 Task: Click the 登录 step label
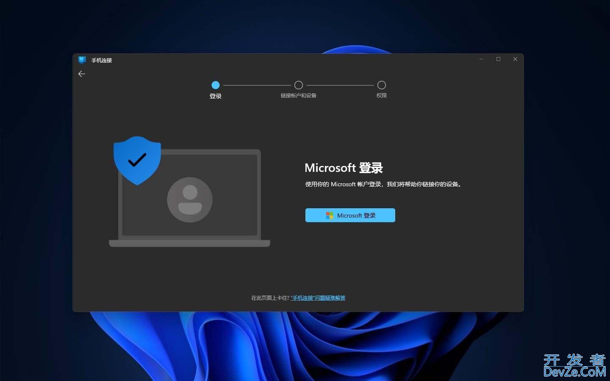click(x=216, y=96)
